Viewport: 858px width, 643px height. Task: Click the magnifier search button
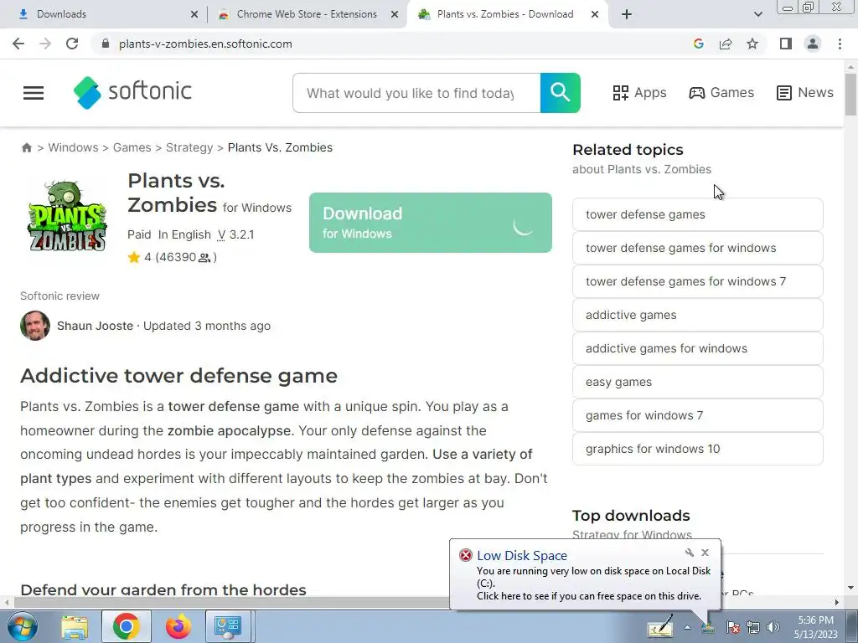click(x=561, y=93)
